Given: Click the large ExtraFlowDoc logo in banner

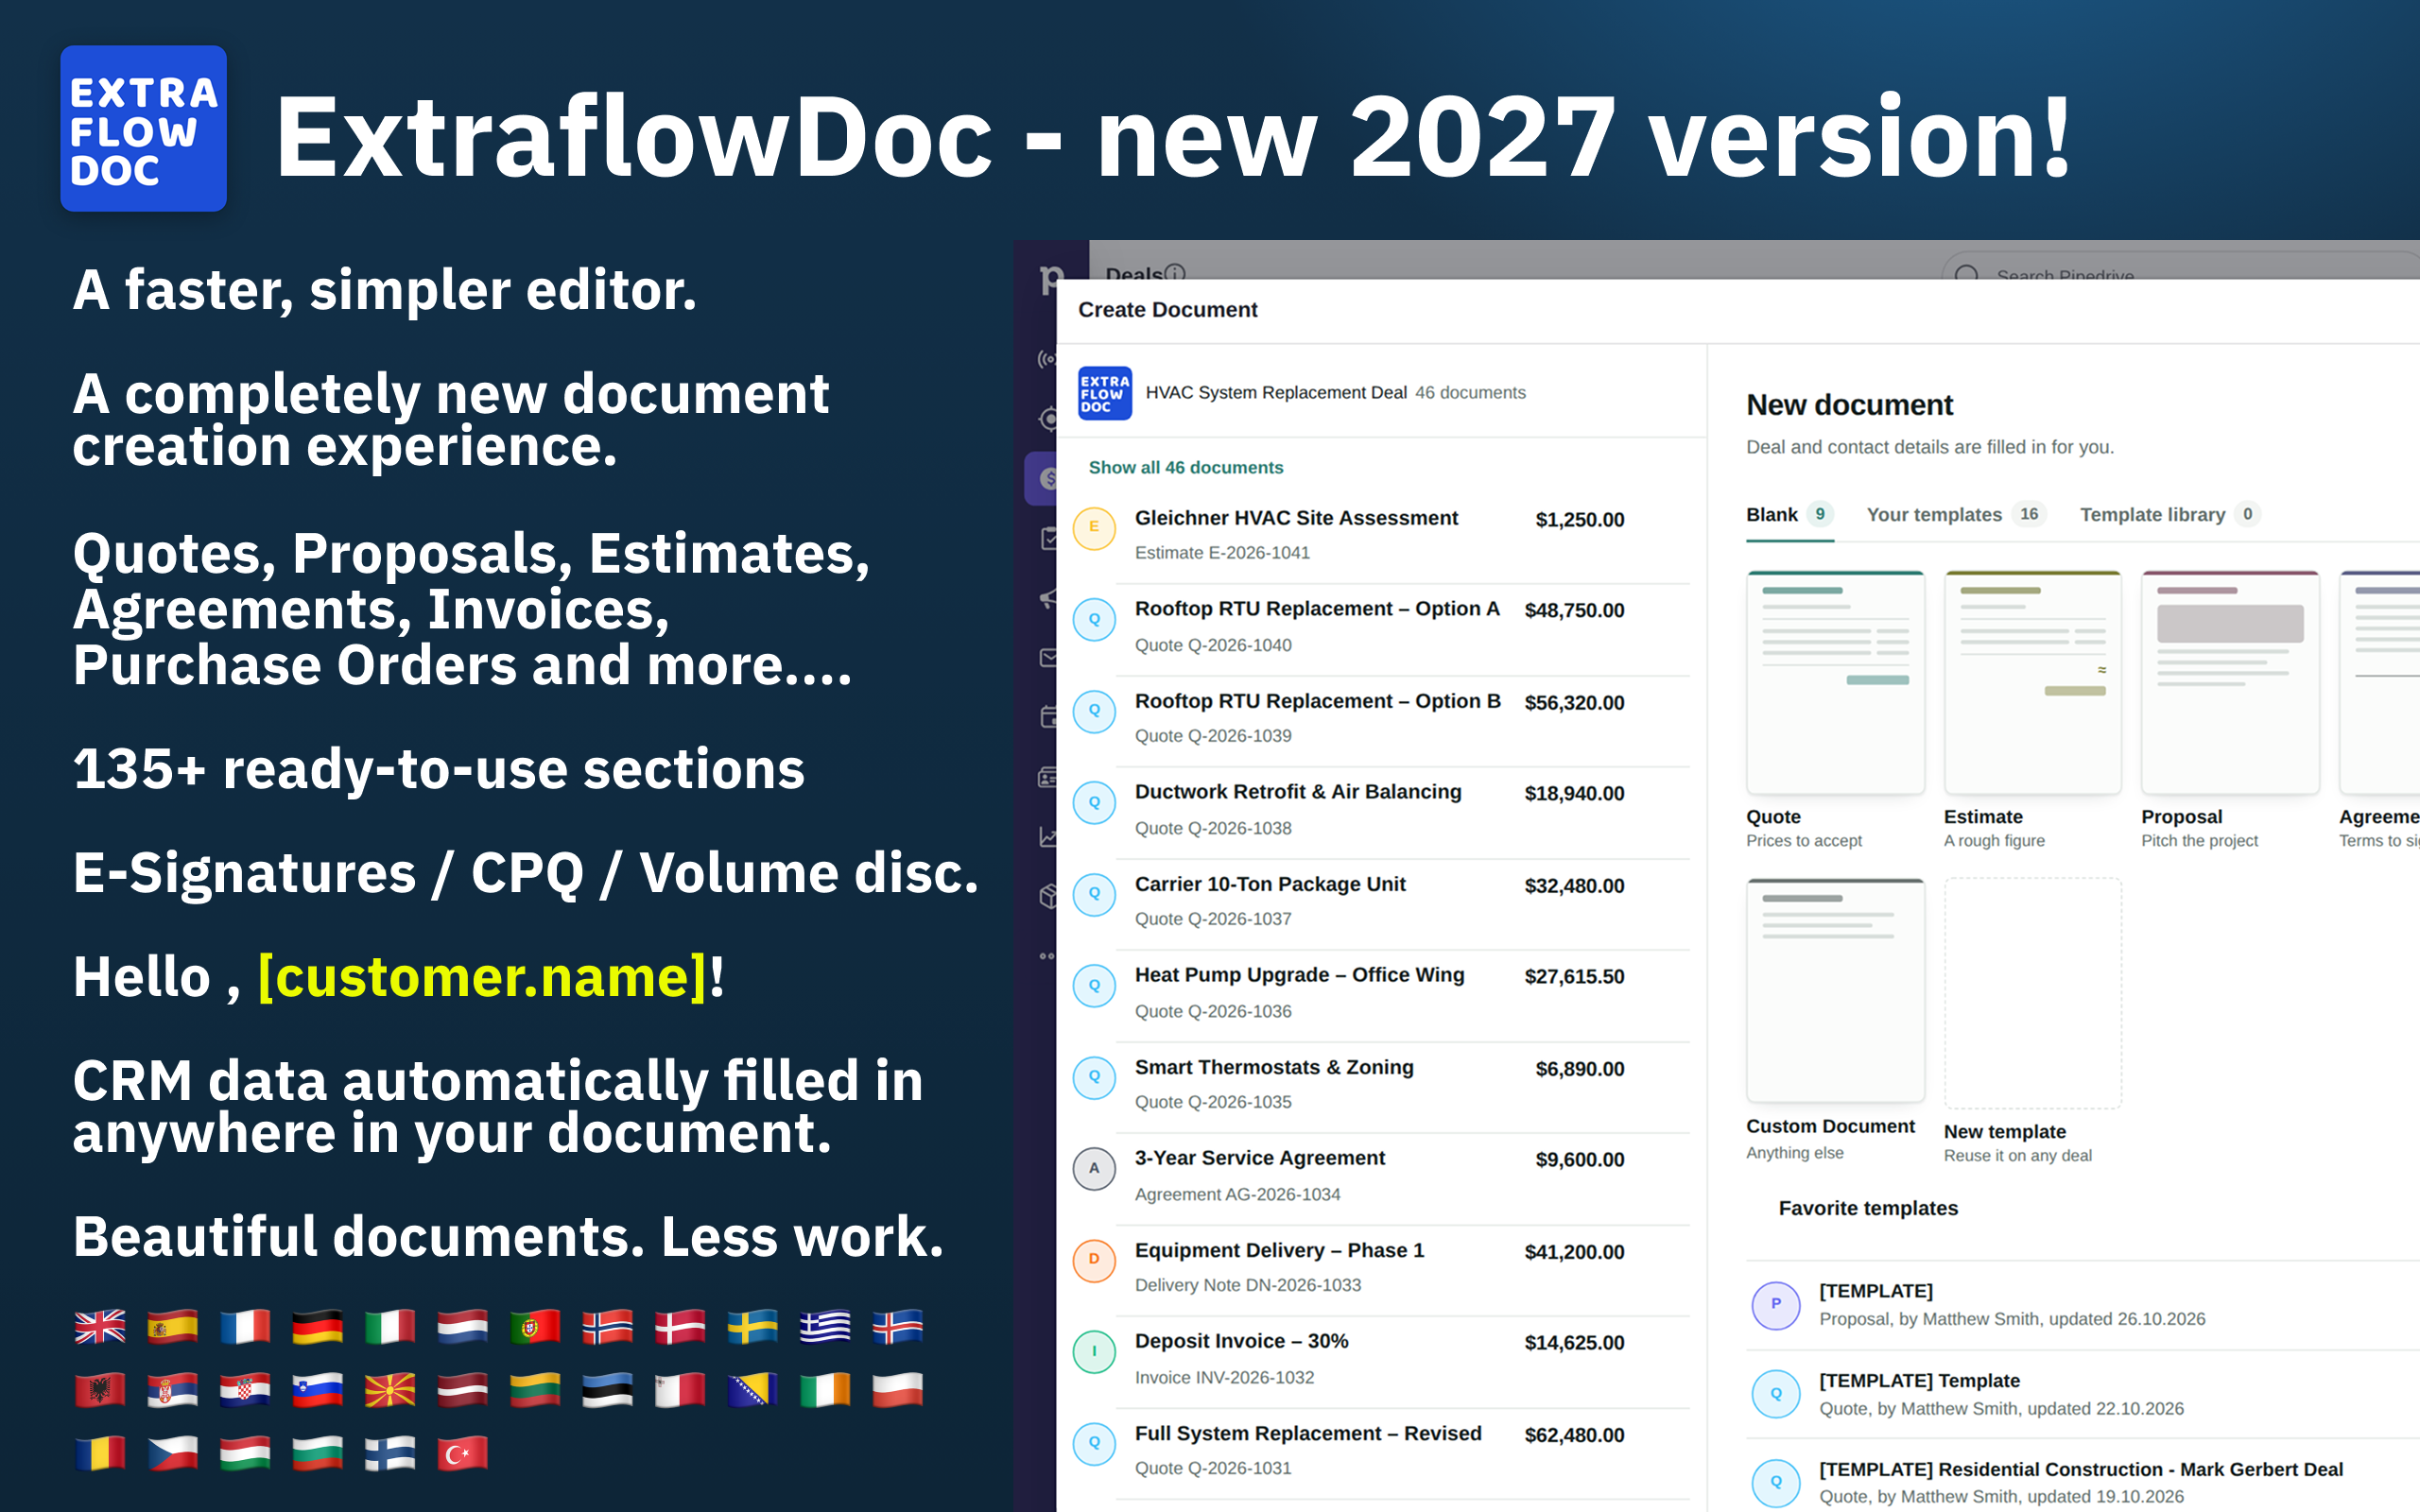Looking at the screenshot, I should (x=143, y=128).
